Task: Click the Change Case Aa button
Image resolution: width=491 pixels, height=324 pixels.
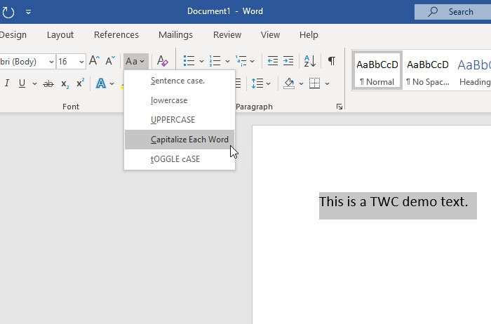Action: [x=135, y=61]
